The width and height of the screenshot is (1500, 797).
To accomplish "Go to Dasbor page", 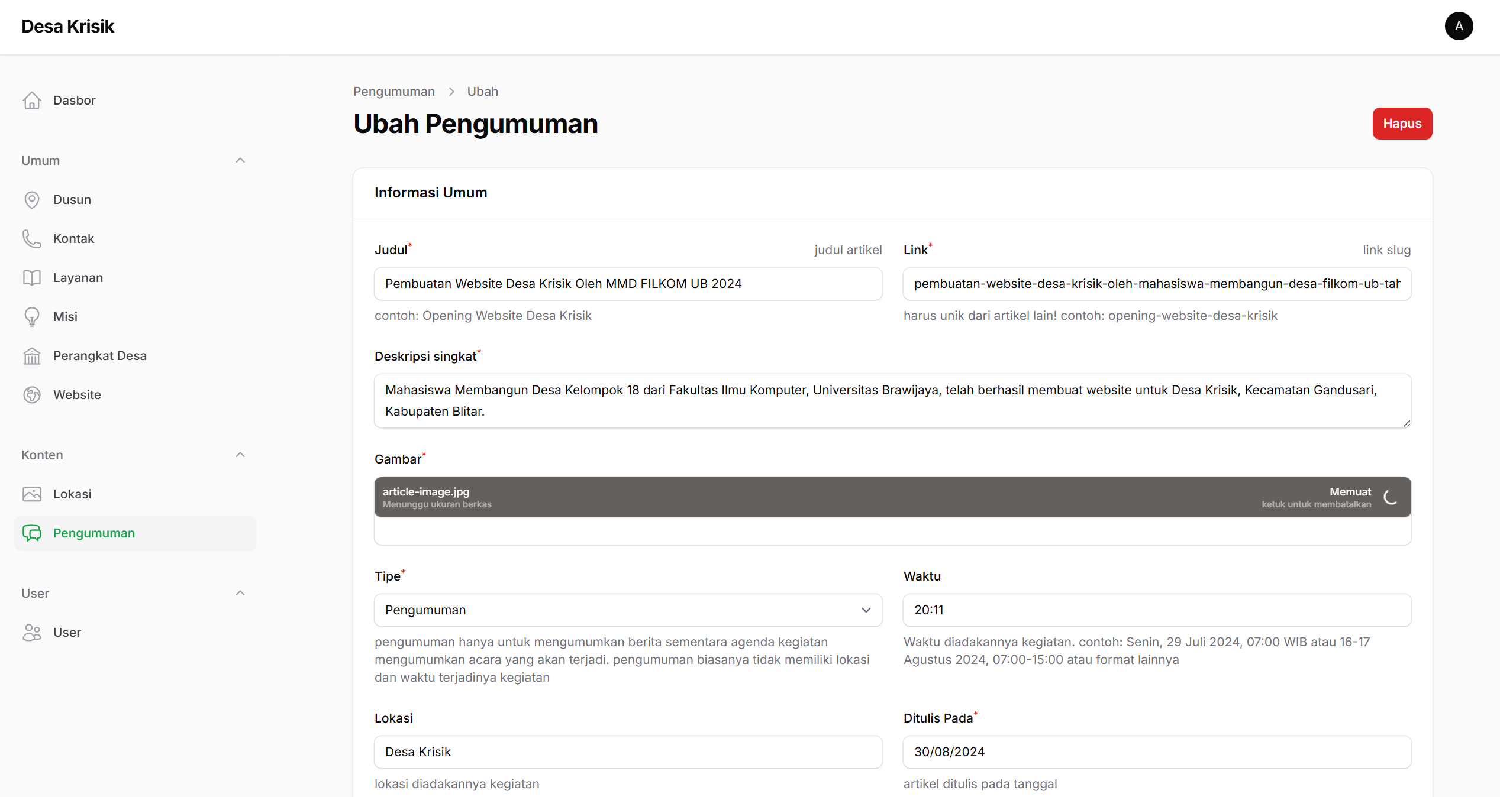I will 135,101.
